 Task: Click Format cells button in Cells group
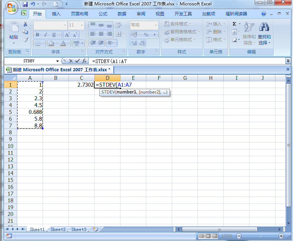click(216, 40)
